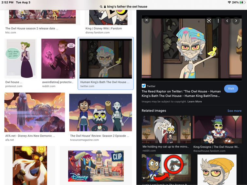The height and width of the screenshot is (185, 247).
Task: Open The Owl House season 2 release date image
Action: (43, 17)
